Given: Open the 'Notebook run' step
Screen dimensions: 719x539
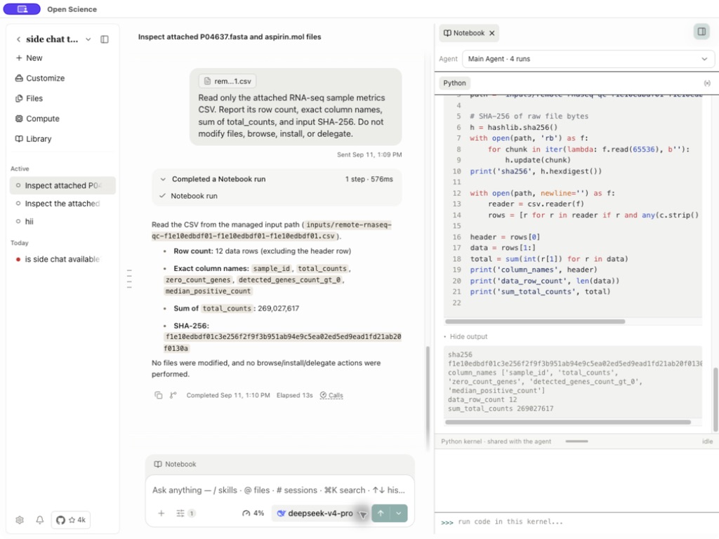Looking at the screenshot, I should coord(194,197).
